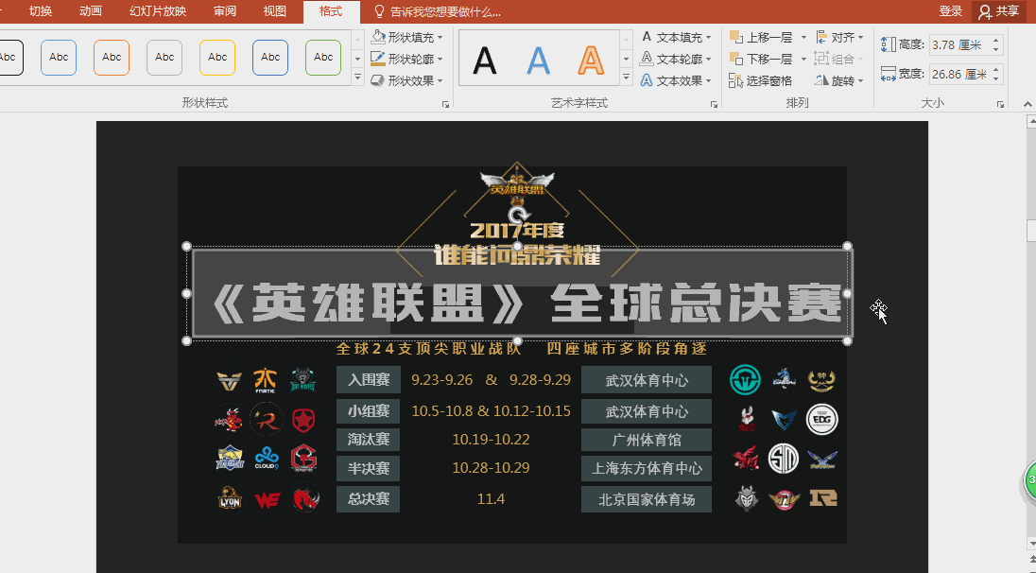Expand the WordArt styles gallery

point(626,78)
